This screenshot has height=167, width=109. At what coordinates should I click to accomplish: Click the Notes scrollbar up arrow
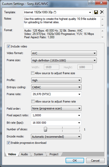[x=102, y=19]
